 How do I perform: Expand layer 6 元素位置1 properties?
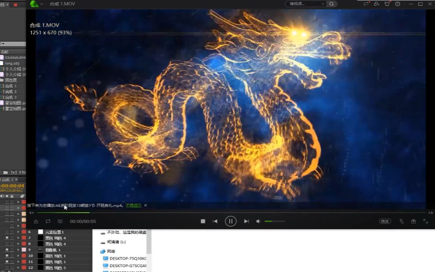18,232
